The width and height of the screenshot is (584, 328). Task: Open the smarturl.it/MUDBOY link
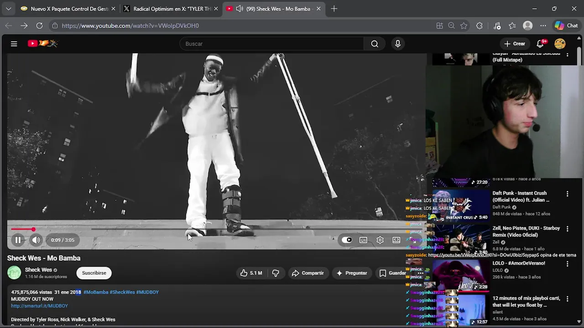click(39, 306)
